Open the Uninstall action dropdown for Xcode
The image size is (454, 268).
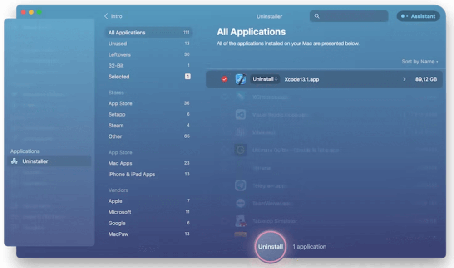(265, 79)
